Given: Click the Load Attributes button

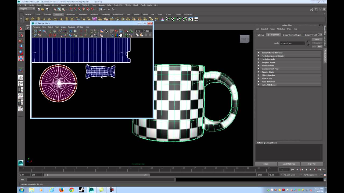Looking at the screenshot, I should tap(289, 164).
